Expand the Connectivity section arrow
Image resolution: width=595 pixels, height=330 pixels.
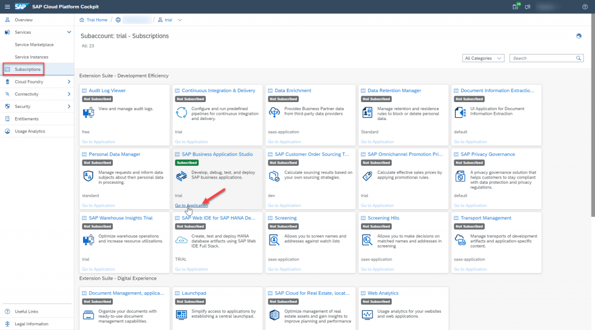[69, 94]
